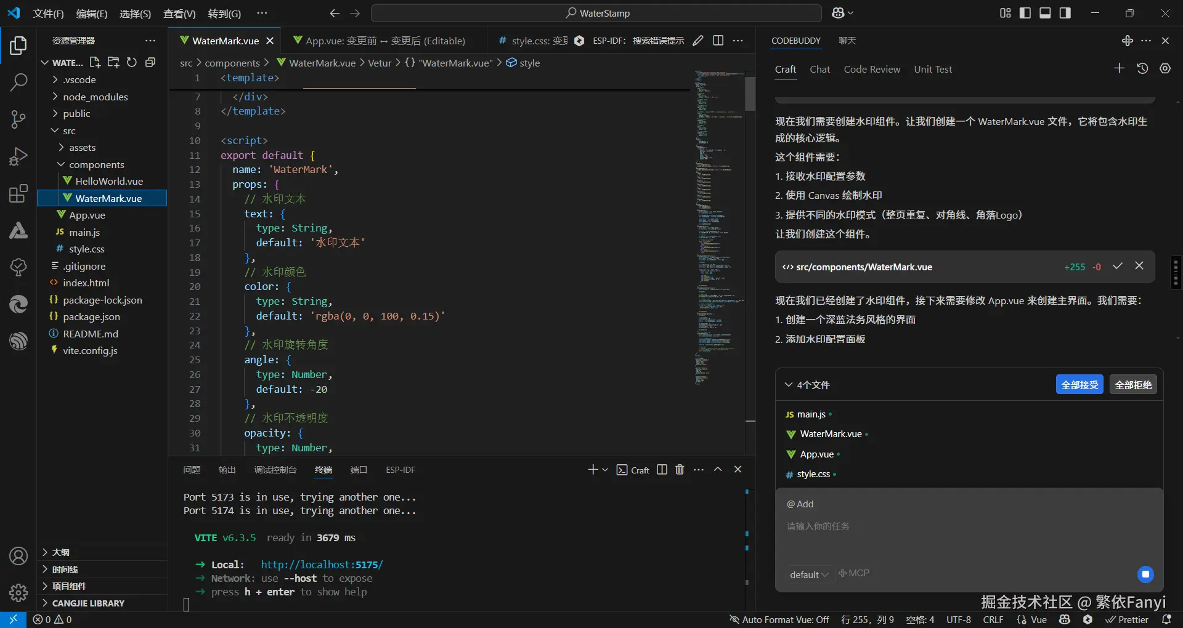The height and width of the screenshot is (628, 1183).
Task: Open CodeBuddy chat history
Action: point(1142,68)
